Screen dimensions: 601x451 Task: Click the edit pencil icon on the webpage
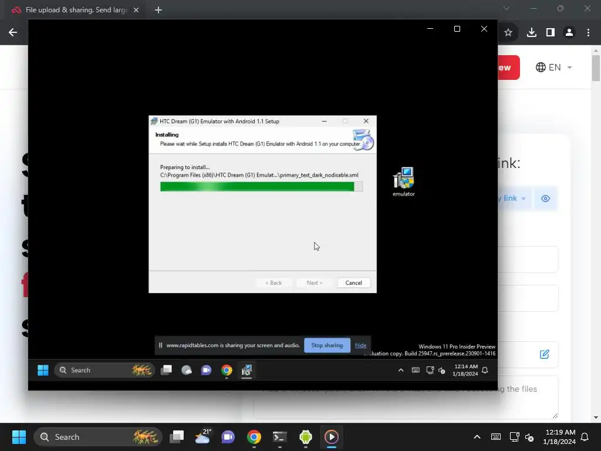click(x=544, y=354)
